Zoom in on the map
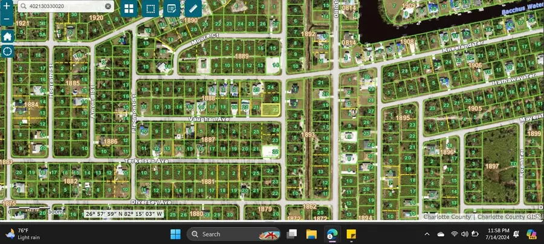 pyautogui.click(x=7, y=6)
